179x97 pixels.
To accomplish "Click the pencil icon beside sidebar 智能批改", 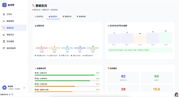I will [4, 28].
